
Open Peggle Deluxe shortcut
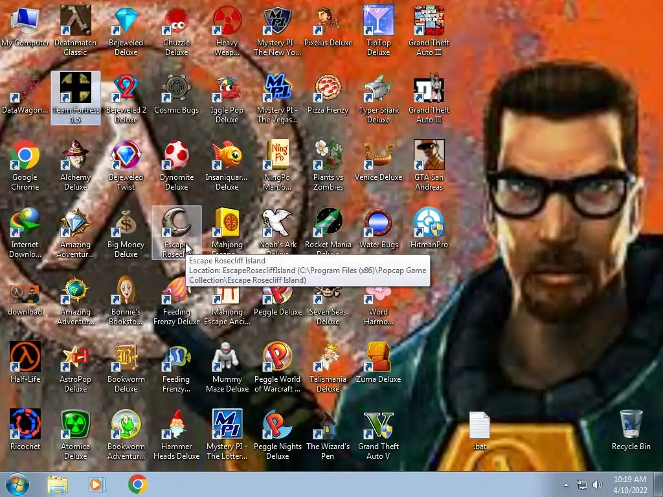(277, 301)
